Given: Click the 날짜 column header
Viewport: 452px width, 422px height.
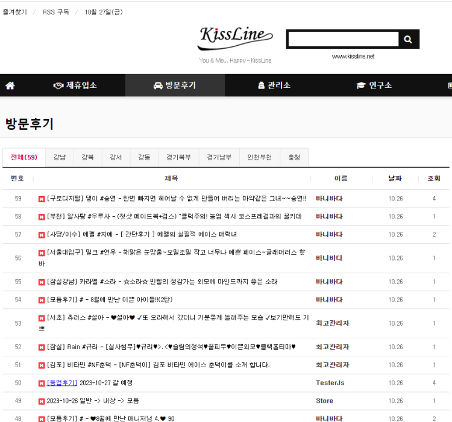Looking at the screenshot, I should (395, 178).
